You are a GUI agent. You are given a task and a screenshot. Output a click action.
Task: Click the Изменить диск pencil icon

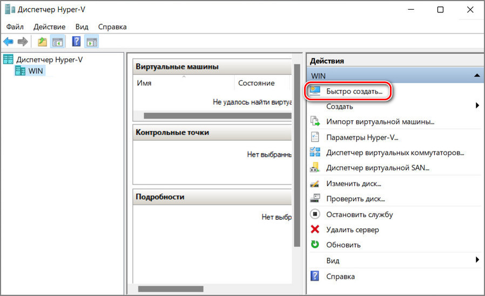[315, 183]
